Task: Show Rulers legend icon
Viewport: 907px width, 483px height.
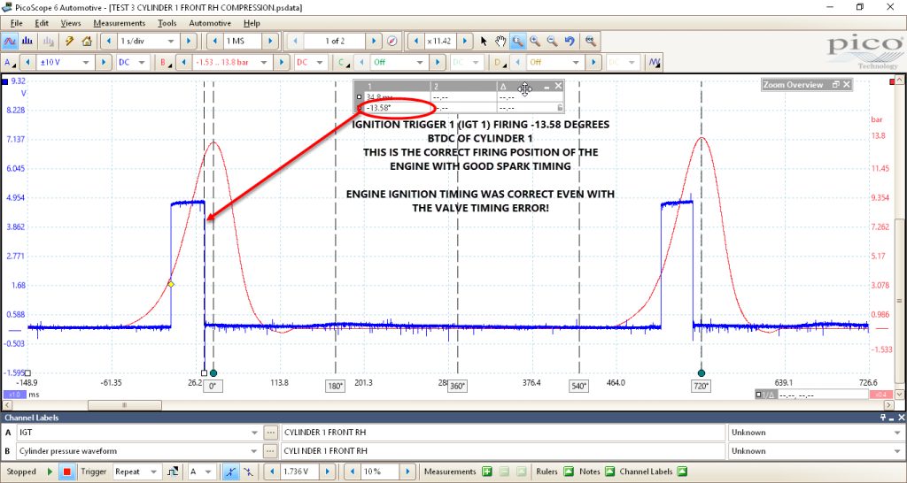Action: [x=570, y=471]
